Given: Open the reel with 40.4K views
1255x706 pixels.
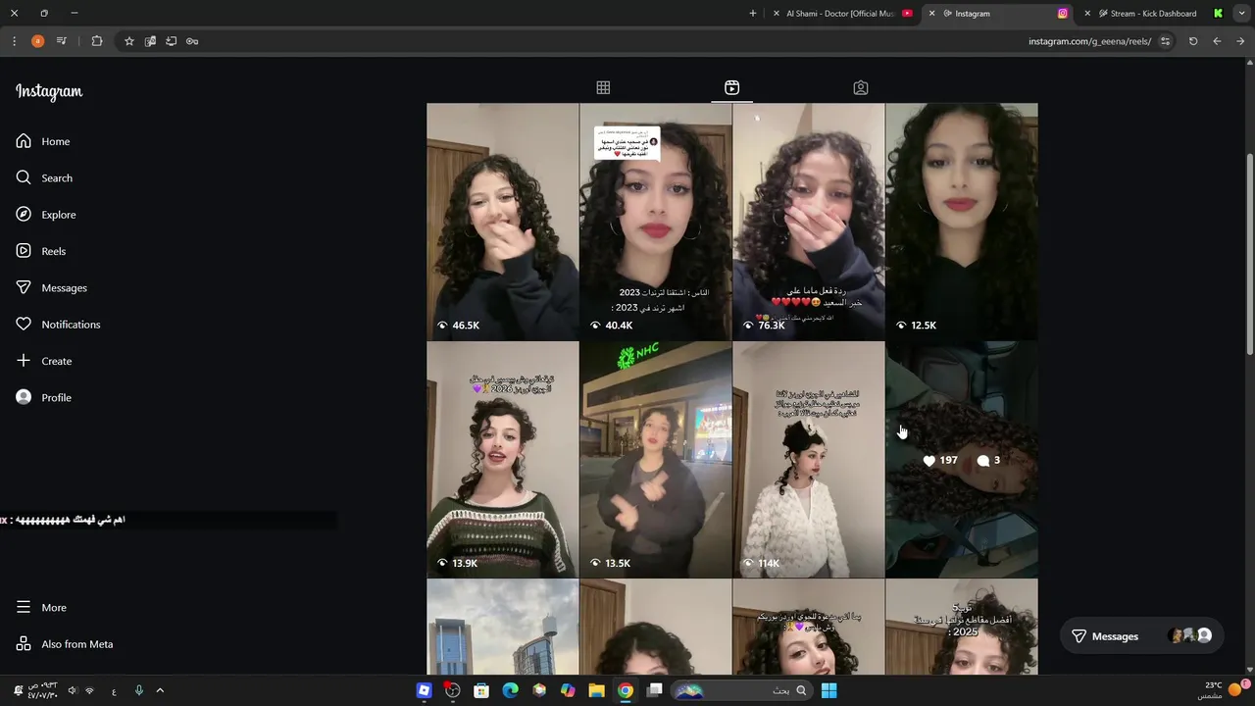Looking at the screenshot, I should click(655, 221).
